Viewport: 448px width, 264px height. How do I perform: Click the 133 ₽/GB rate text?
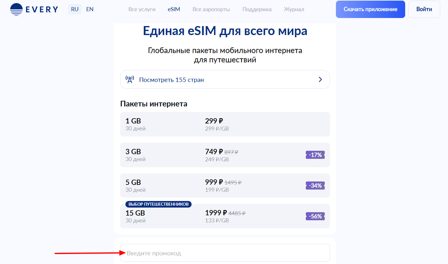(x=217, y=221)
